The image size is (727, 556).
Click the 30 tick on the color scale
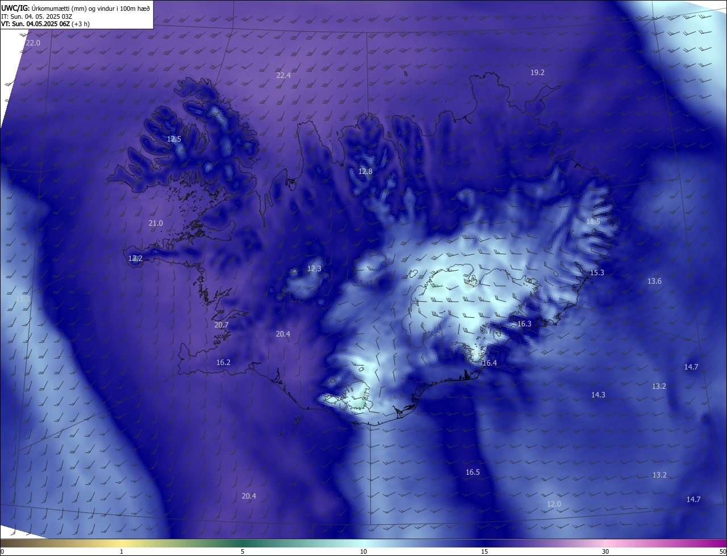(605, 551)
